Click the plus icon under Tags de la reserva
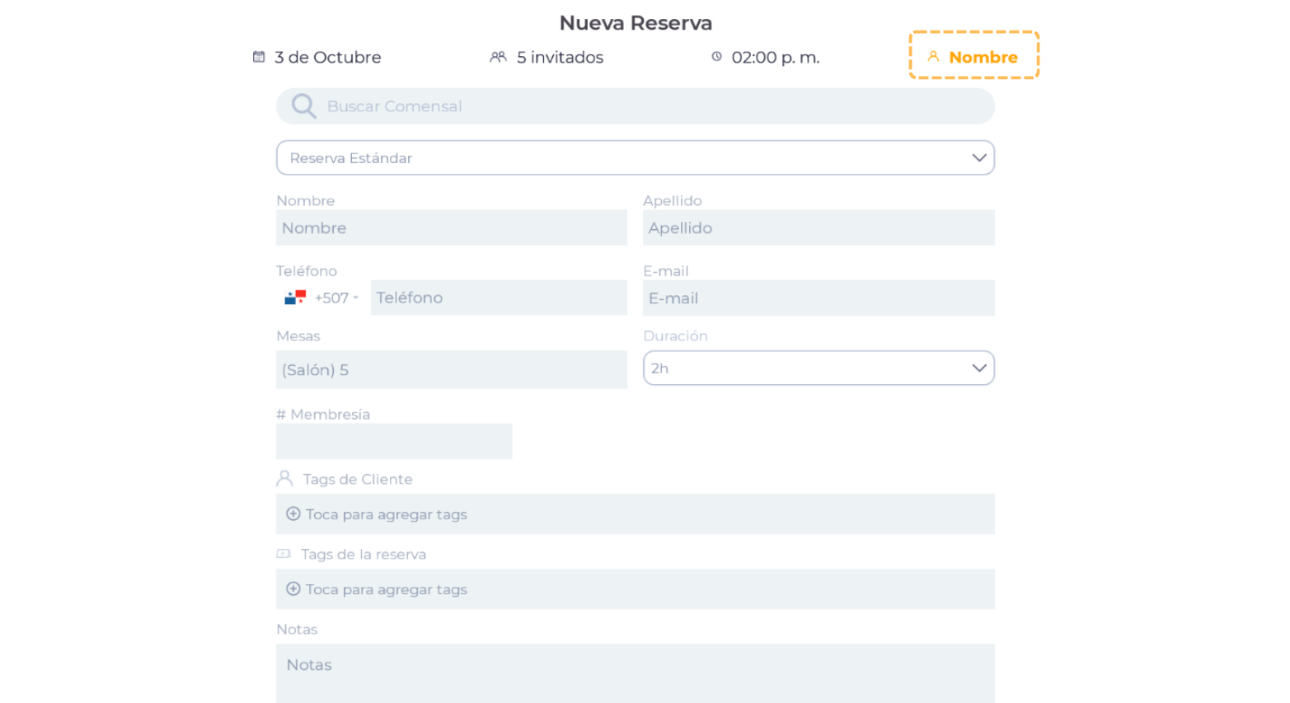 (x=293, y=589)
